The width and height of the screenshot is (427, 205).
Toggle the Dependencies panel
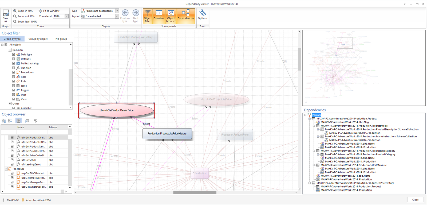click(x=186, y=16)
